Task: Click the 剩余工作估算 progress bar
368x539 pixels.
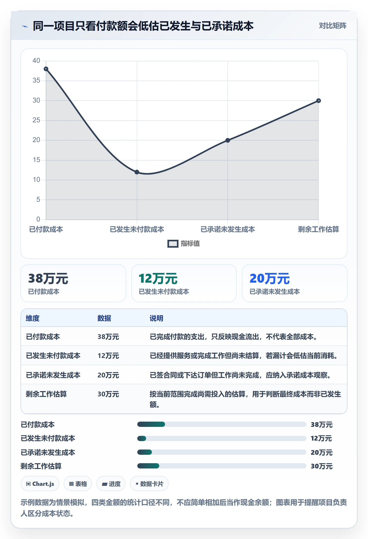Action: (x=222, y=466)
